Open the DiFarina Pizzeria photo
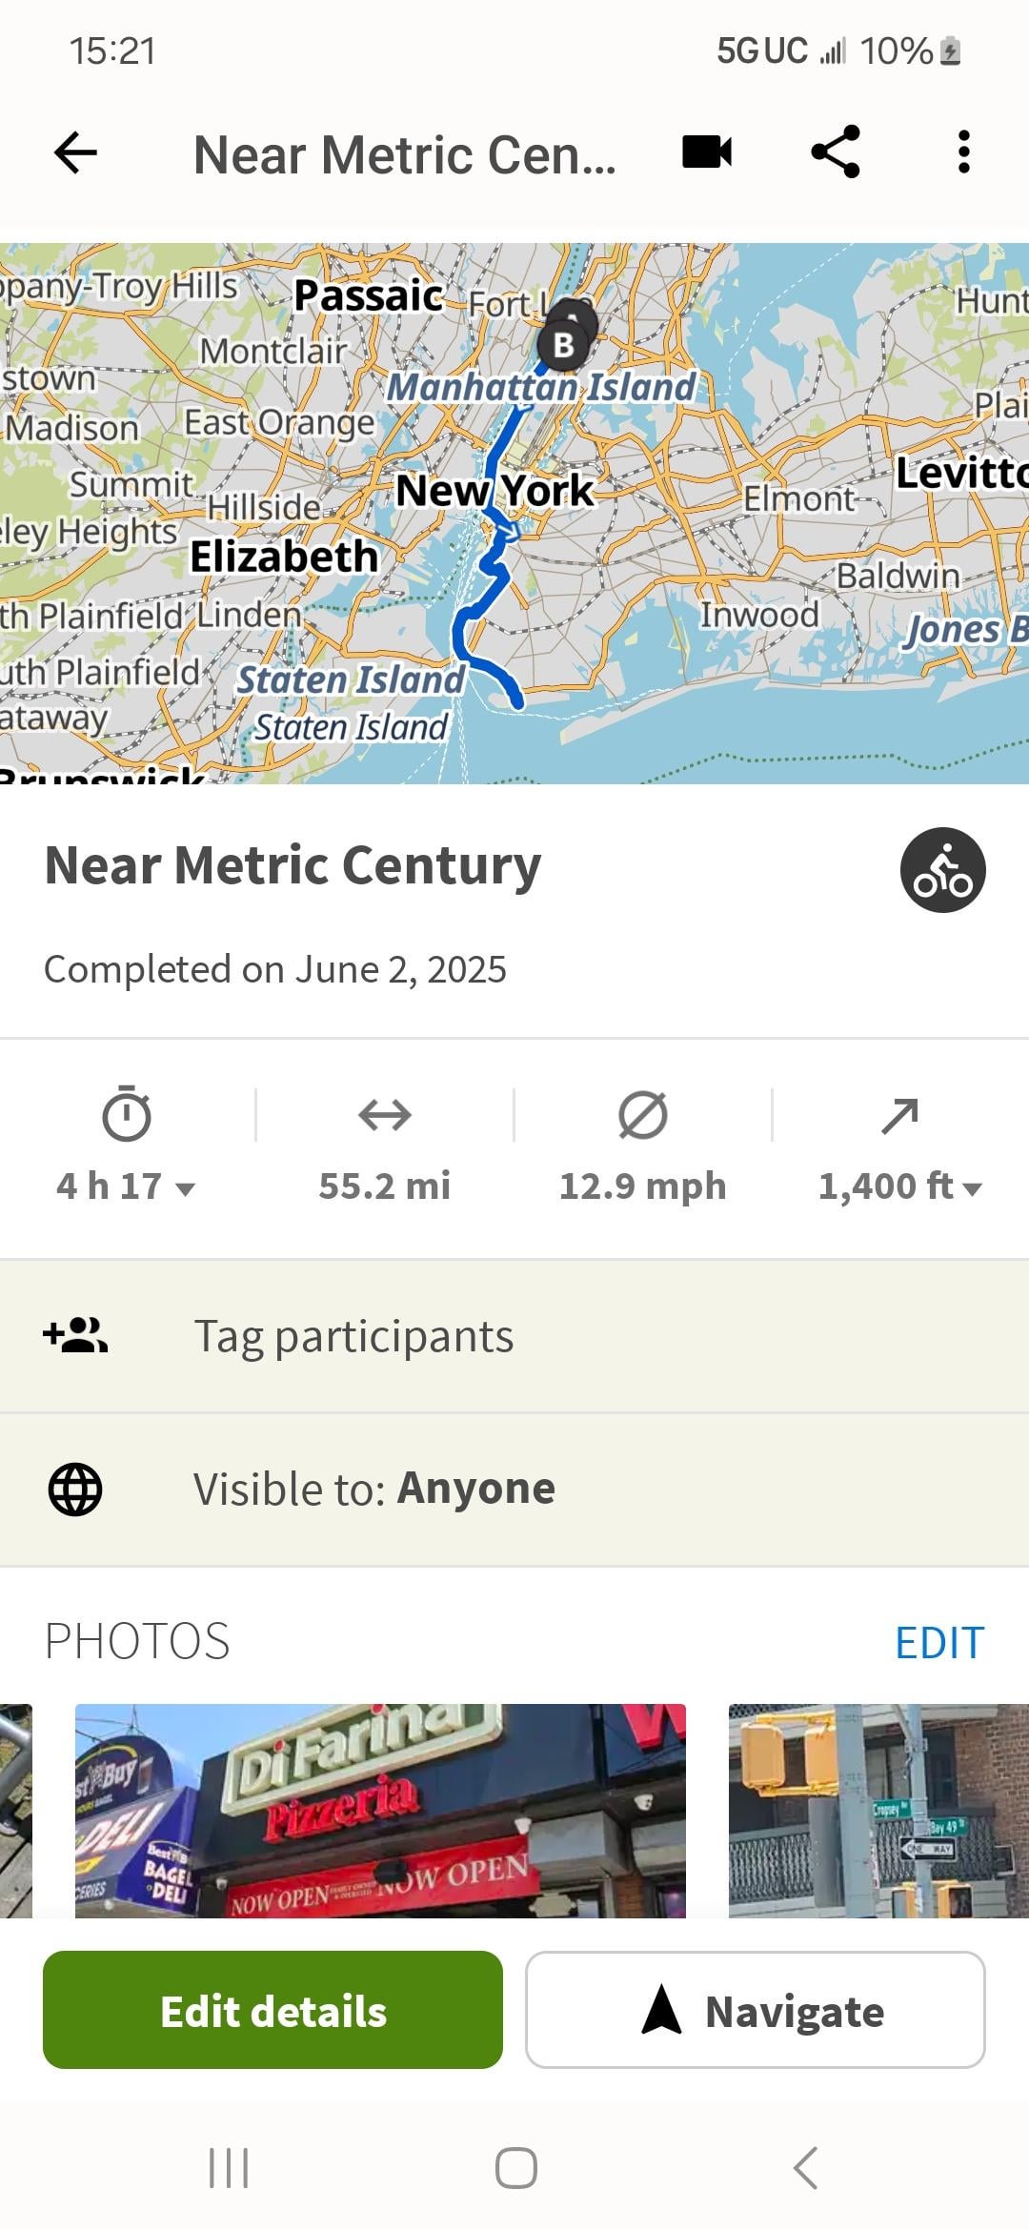 [380, 1810]
